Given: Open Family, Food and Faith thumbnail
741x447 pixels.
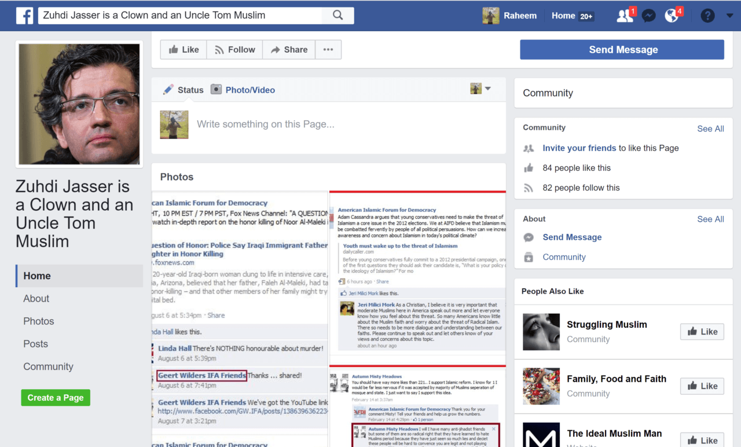Looking at the screenshot, I should (541, 386).
